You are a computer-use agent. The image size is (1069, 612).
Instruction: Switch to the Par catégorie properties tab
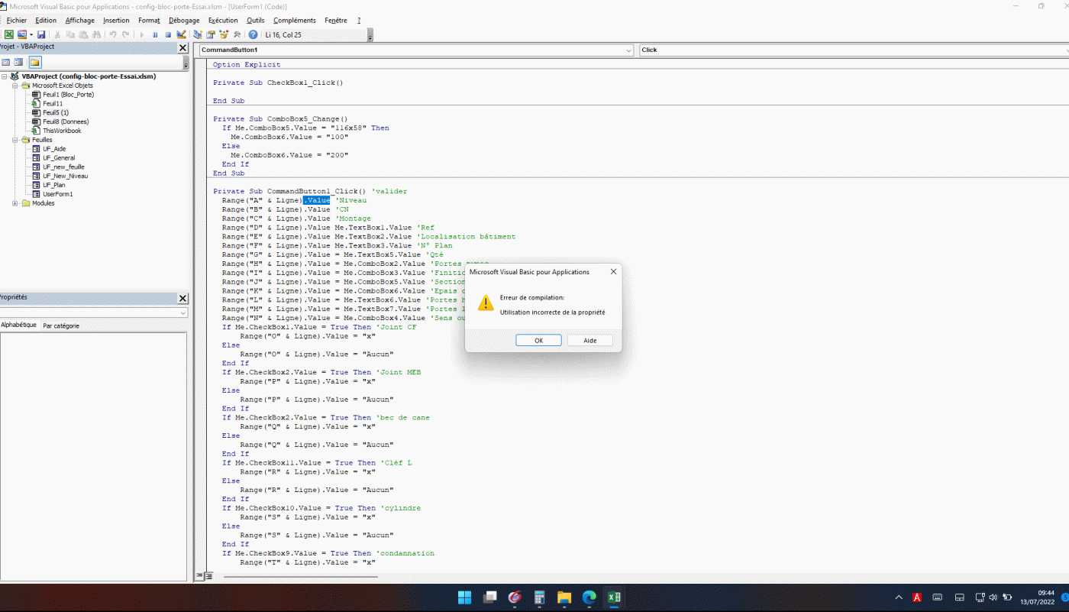click(60, 325)
